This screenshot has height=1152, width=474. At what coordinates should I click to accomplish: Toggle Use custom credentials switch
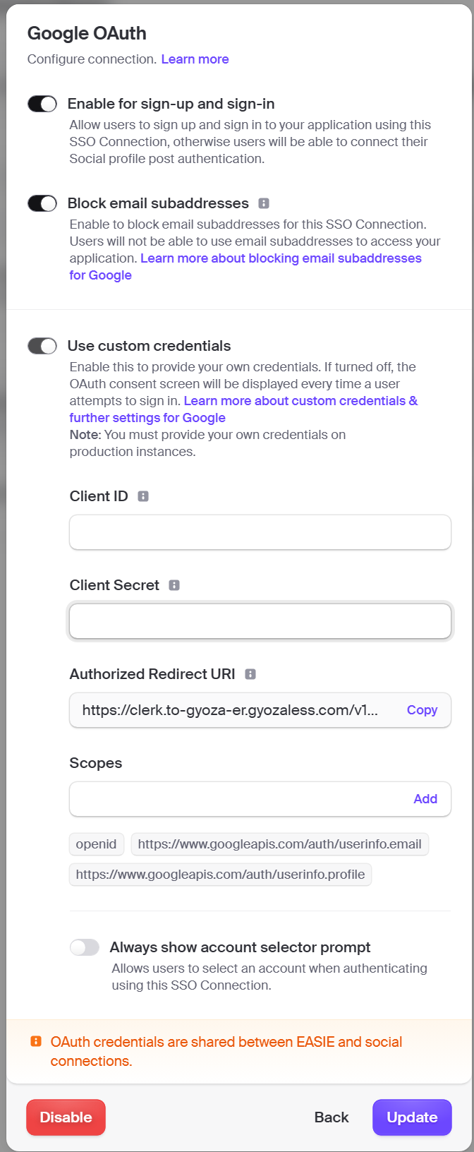tap(42, 346)
